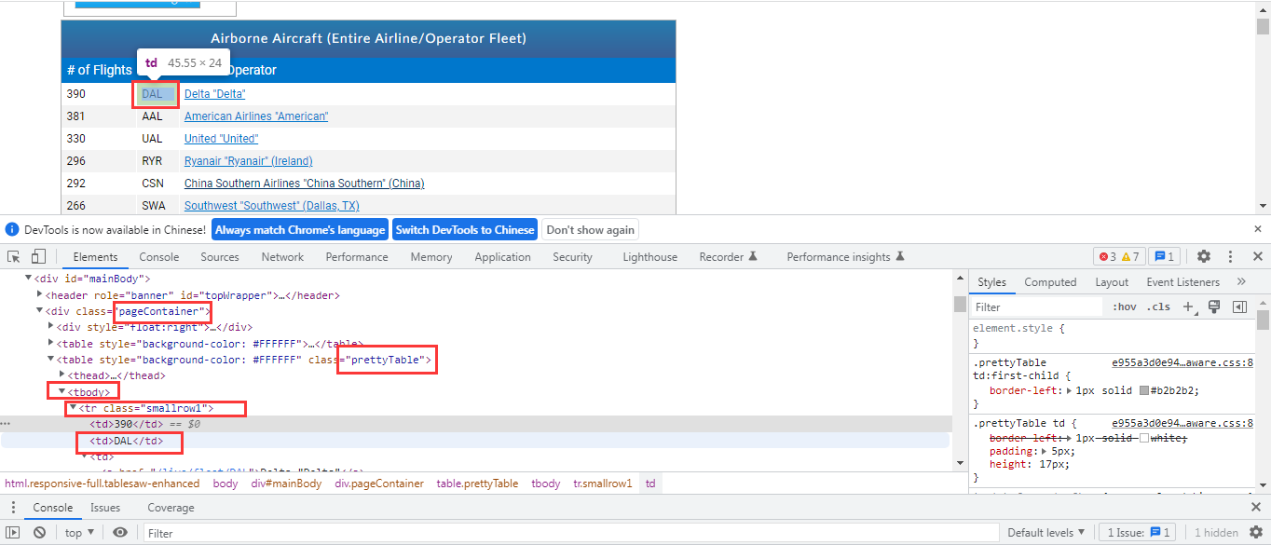This screenshot has height=545, width=1271.
Task: Focus the Styles pane Filter field
Action: click(1037, 307)
